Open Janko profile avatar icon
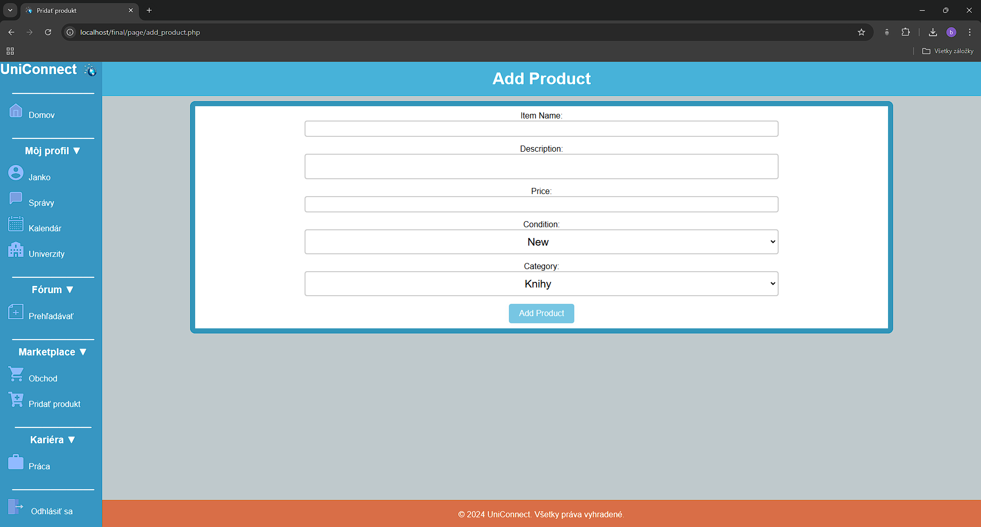 (x=16, y=173)
